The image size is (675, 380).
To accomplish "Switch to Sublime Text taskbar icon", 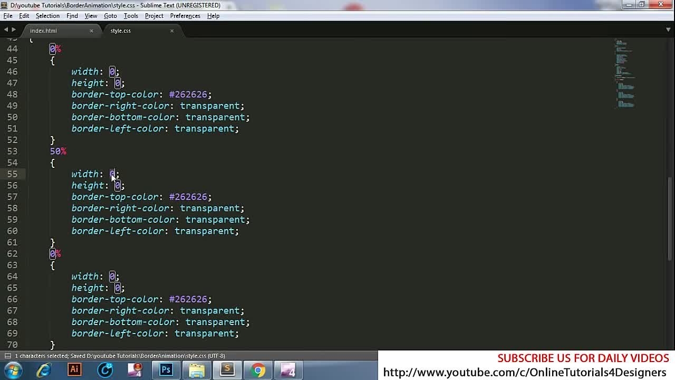I will pyautogui.click(x=227, y=370).
